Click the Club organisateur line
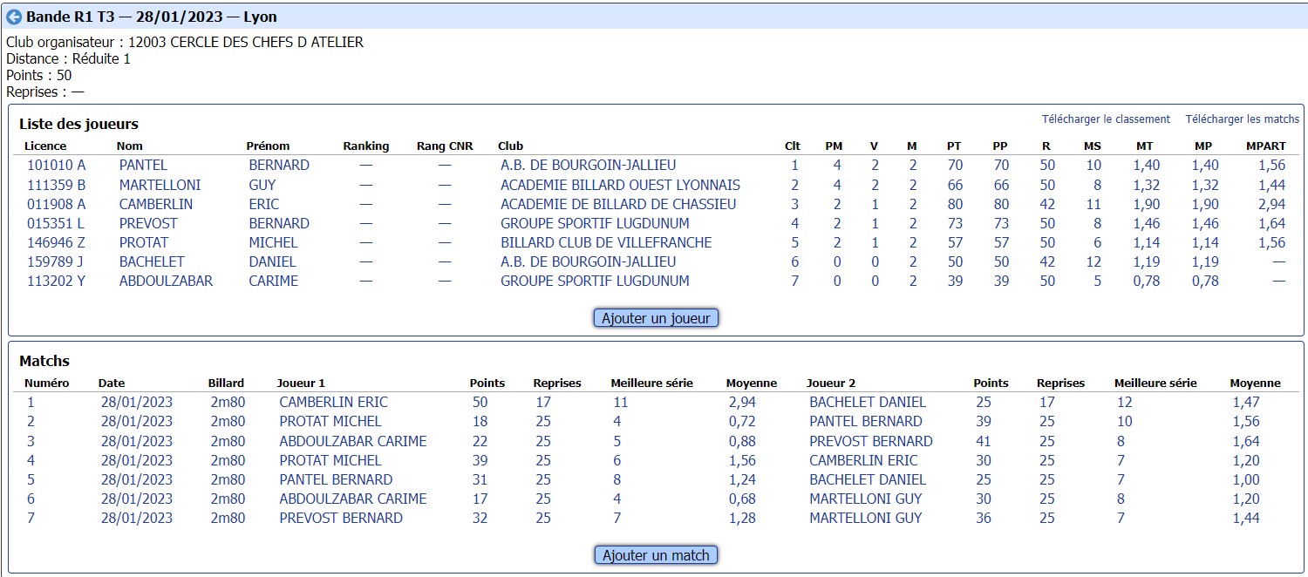 click(x=185, y=42)
